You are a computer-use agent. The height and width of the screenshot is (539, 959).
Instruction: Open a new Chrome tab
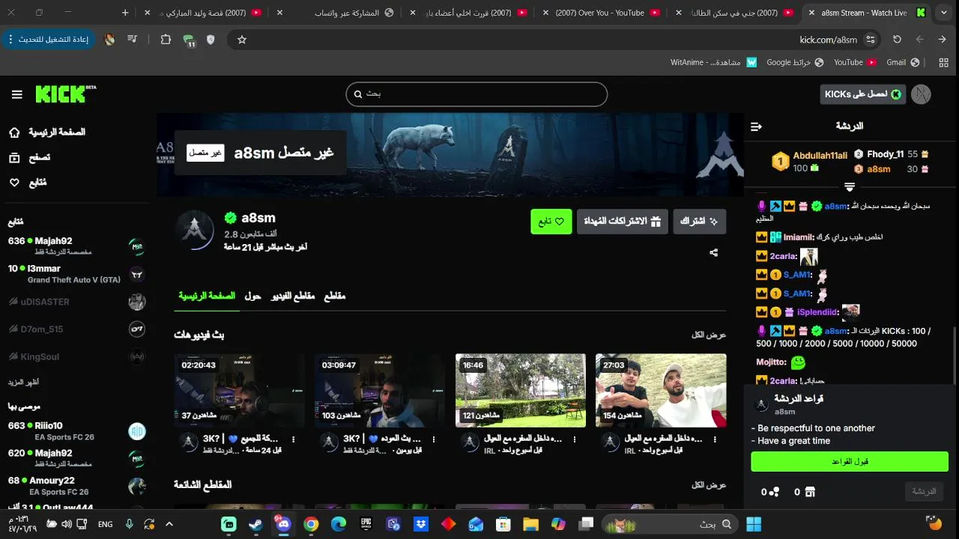tap(125, 13)
